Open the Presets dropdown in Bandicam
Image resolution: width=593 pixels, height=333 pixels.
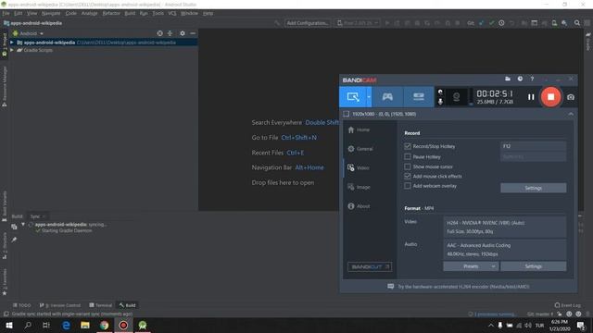pyautogui.click(x=471, y=266)
